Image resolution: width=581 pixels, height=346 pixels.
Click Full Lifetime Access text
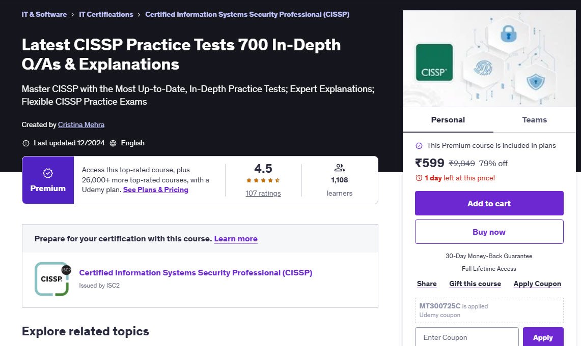coord(489,269)
